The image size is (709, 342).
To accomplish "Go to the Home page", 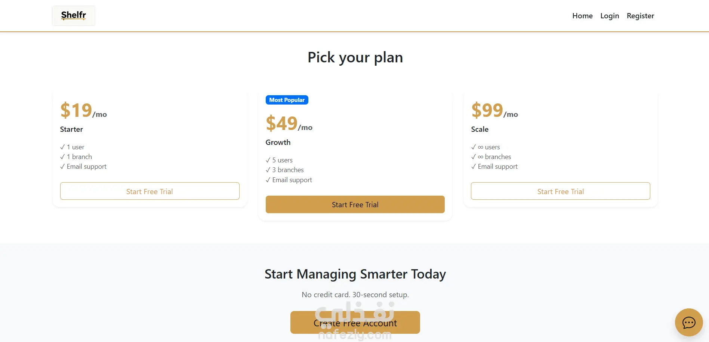I will point(582,16).
